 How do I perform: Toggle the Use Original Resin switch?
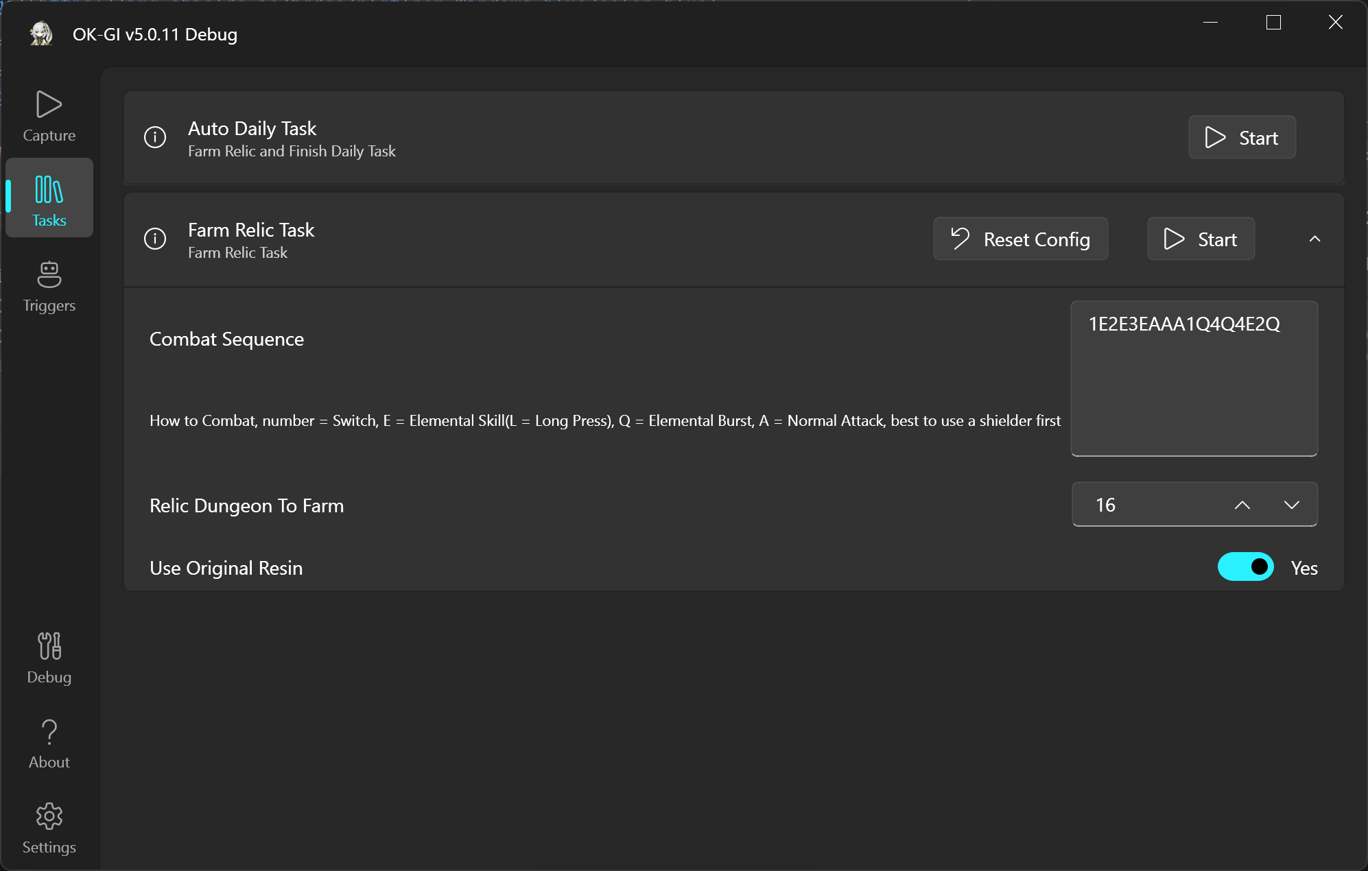click(1245, 567)
